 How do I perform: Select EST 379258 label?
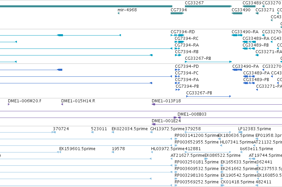click(193, 129)
